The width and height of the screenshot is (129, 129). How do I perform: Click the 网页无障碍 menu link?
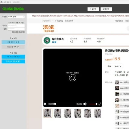(69, 21)
